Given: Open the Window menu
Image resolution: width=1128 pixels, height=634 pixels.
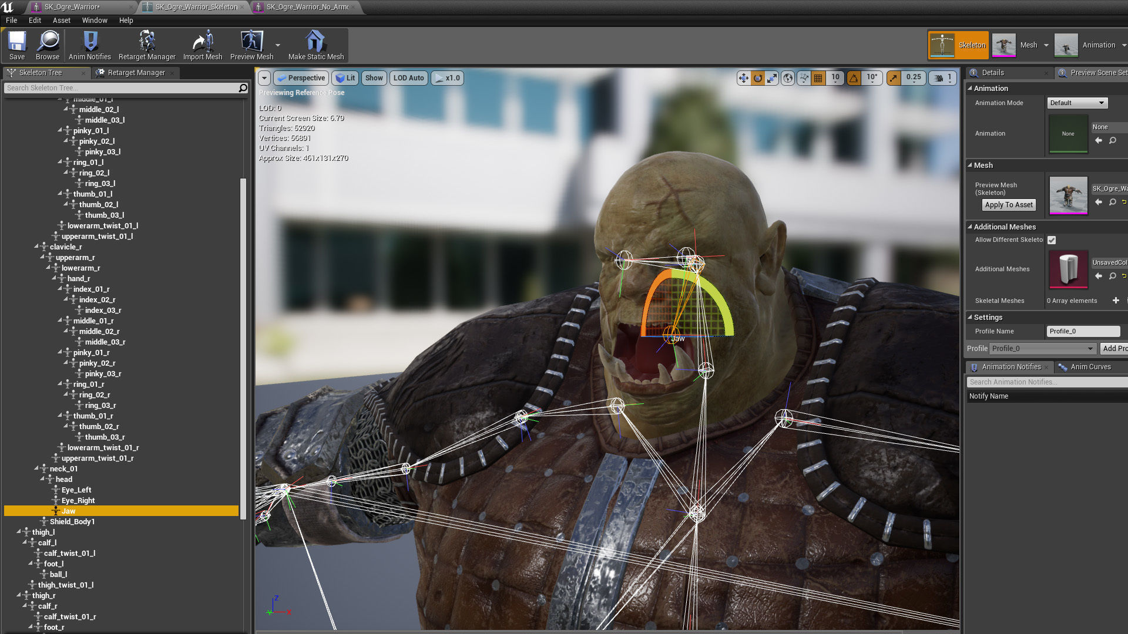Looking at the screenshot, I should click(x=95, y=20).
